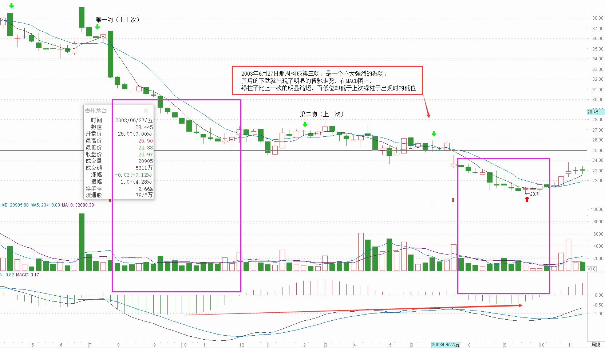Click the 2003/06/27/五 date marker on time axis
The height and width of the screenshot is (348, 605).
point(446,345)
